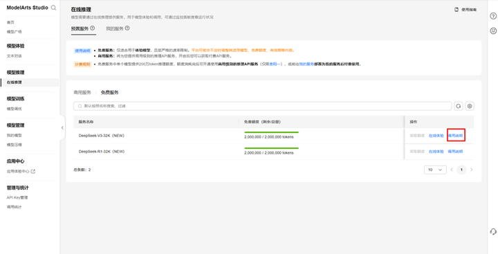Open the headset customer-service icon
The image size is (498, 254).
[493, 231]
